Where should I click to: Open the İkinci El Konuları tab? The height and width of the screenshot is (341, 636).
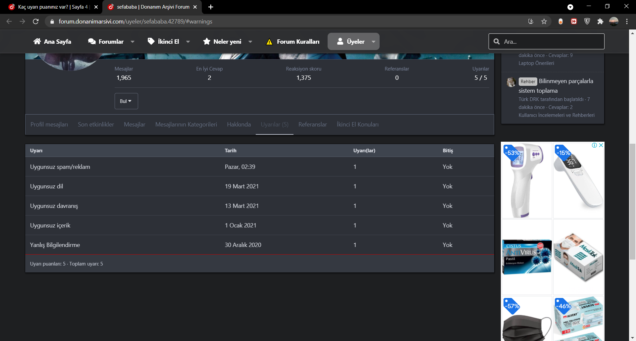pos(357,124)
